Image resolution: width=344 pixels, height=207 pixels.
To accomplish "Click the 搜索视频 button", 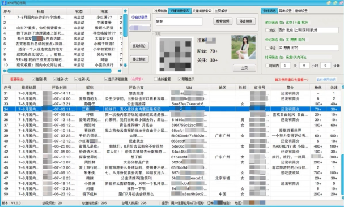I will pyautogui.click(x=223, y=21).
